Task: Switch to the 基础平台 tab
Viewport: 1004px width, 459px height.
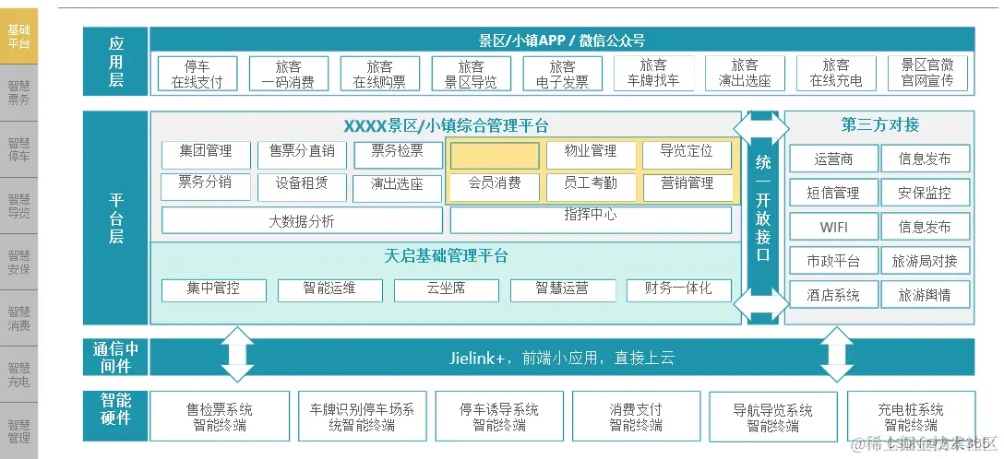Action: [18, 37]
